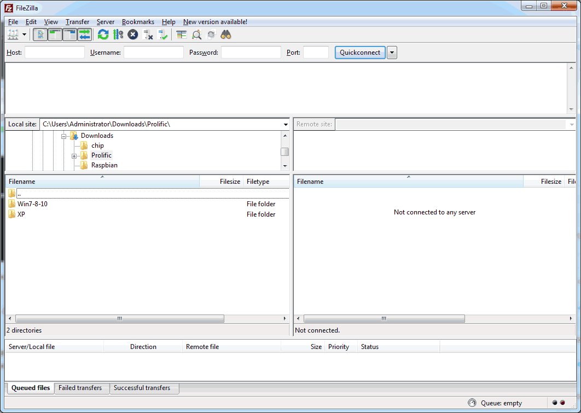The height and width of the screenshot is (413, 581).
Task: Open the Site Manager icon
Action: (13, 35)
